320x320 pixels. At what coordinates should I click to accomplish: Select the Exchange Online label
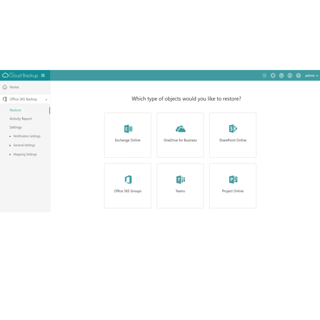(128, 140)
